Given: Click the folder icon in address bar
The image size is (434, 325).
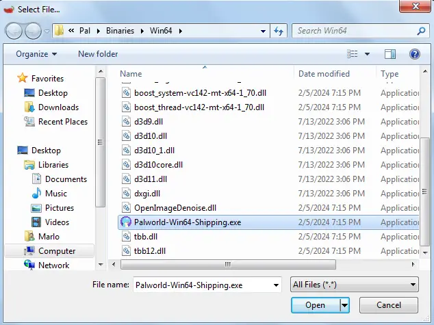Looking at the screenshot, I should point(59,31).
